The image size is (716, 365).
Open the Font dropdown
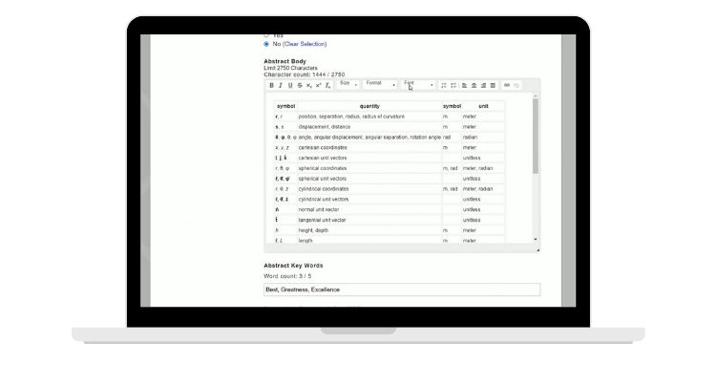(x=418, y=85)
